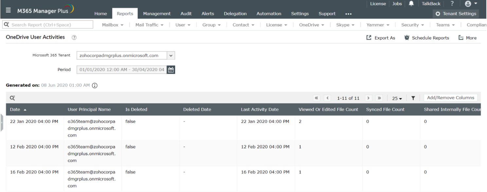Open the hamburger navigation menu
This screenshot has height=192, width=487.
pos(8,10)
